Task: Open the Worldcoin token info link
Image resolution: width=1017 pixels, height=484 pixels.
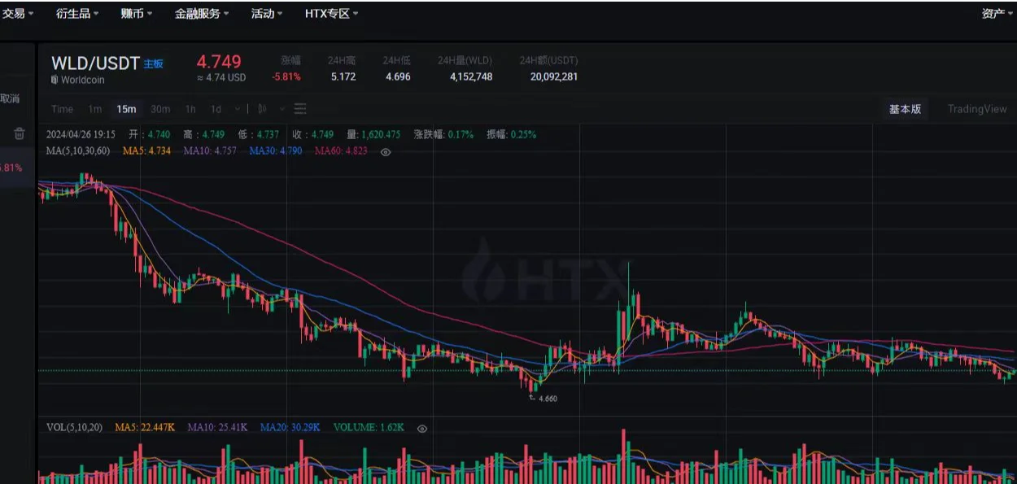Action: 82,80
